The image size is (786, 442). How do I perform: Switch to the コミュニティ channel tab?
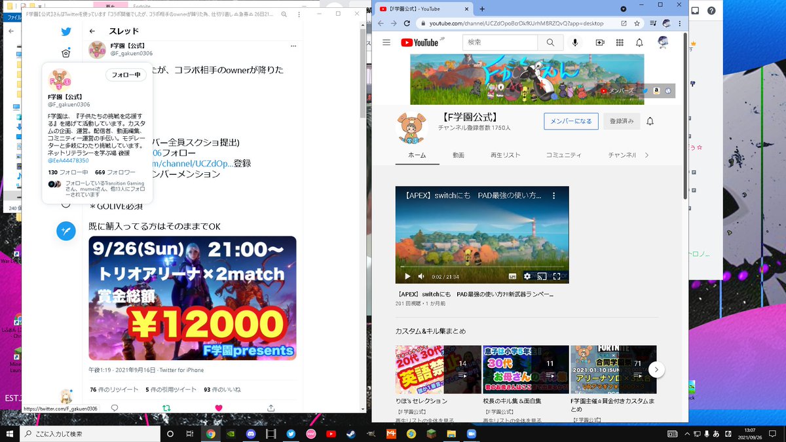pyautogui.click(x=564, y=155)
